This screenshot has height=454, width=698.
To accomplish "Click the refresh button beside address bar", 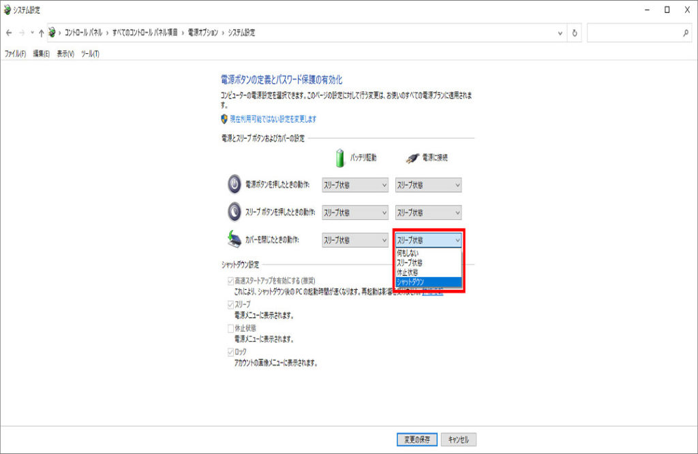I will [x=575, y=33].
